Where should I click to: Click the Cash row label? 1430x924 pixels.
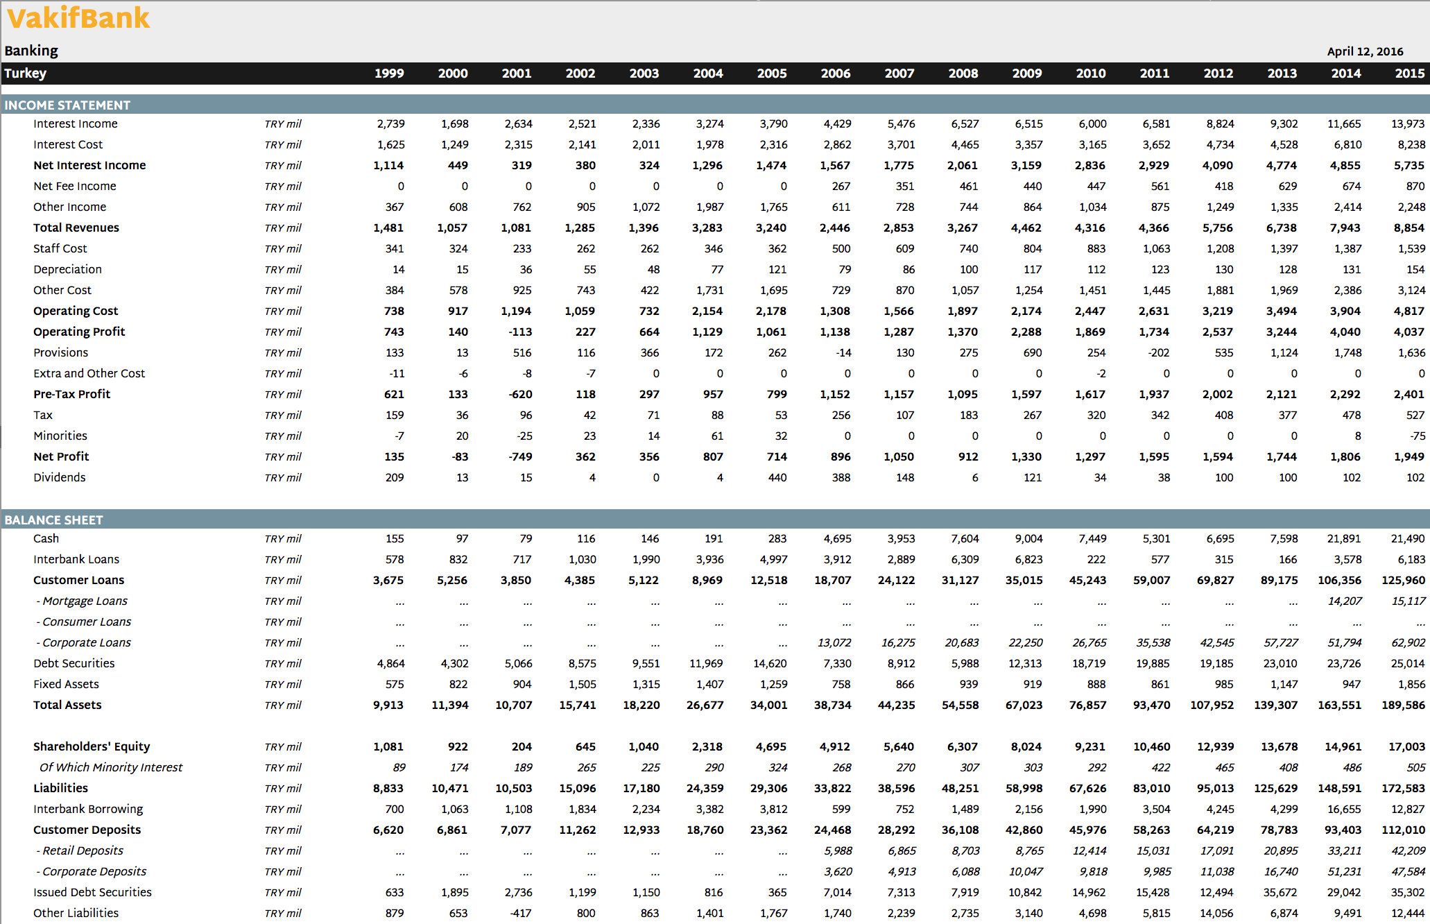pyautogui.click(x=46, y=538)
